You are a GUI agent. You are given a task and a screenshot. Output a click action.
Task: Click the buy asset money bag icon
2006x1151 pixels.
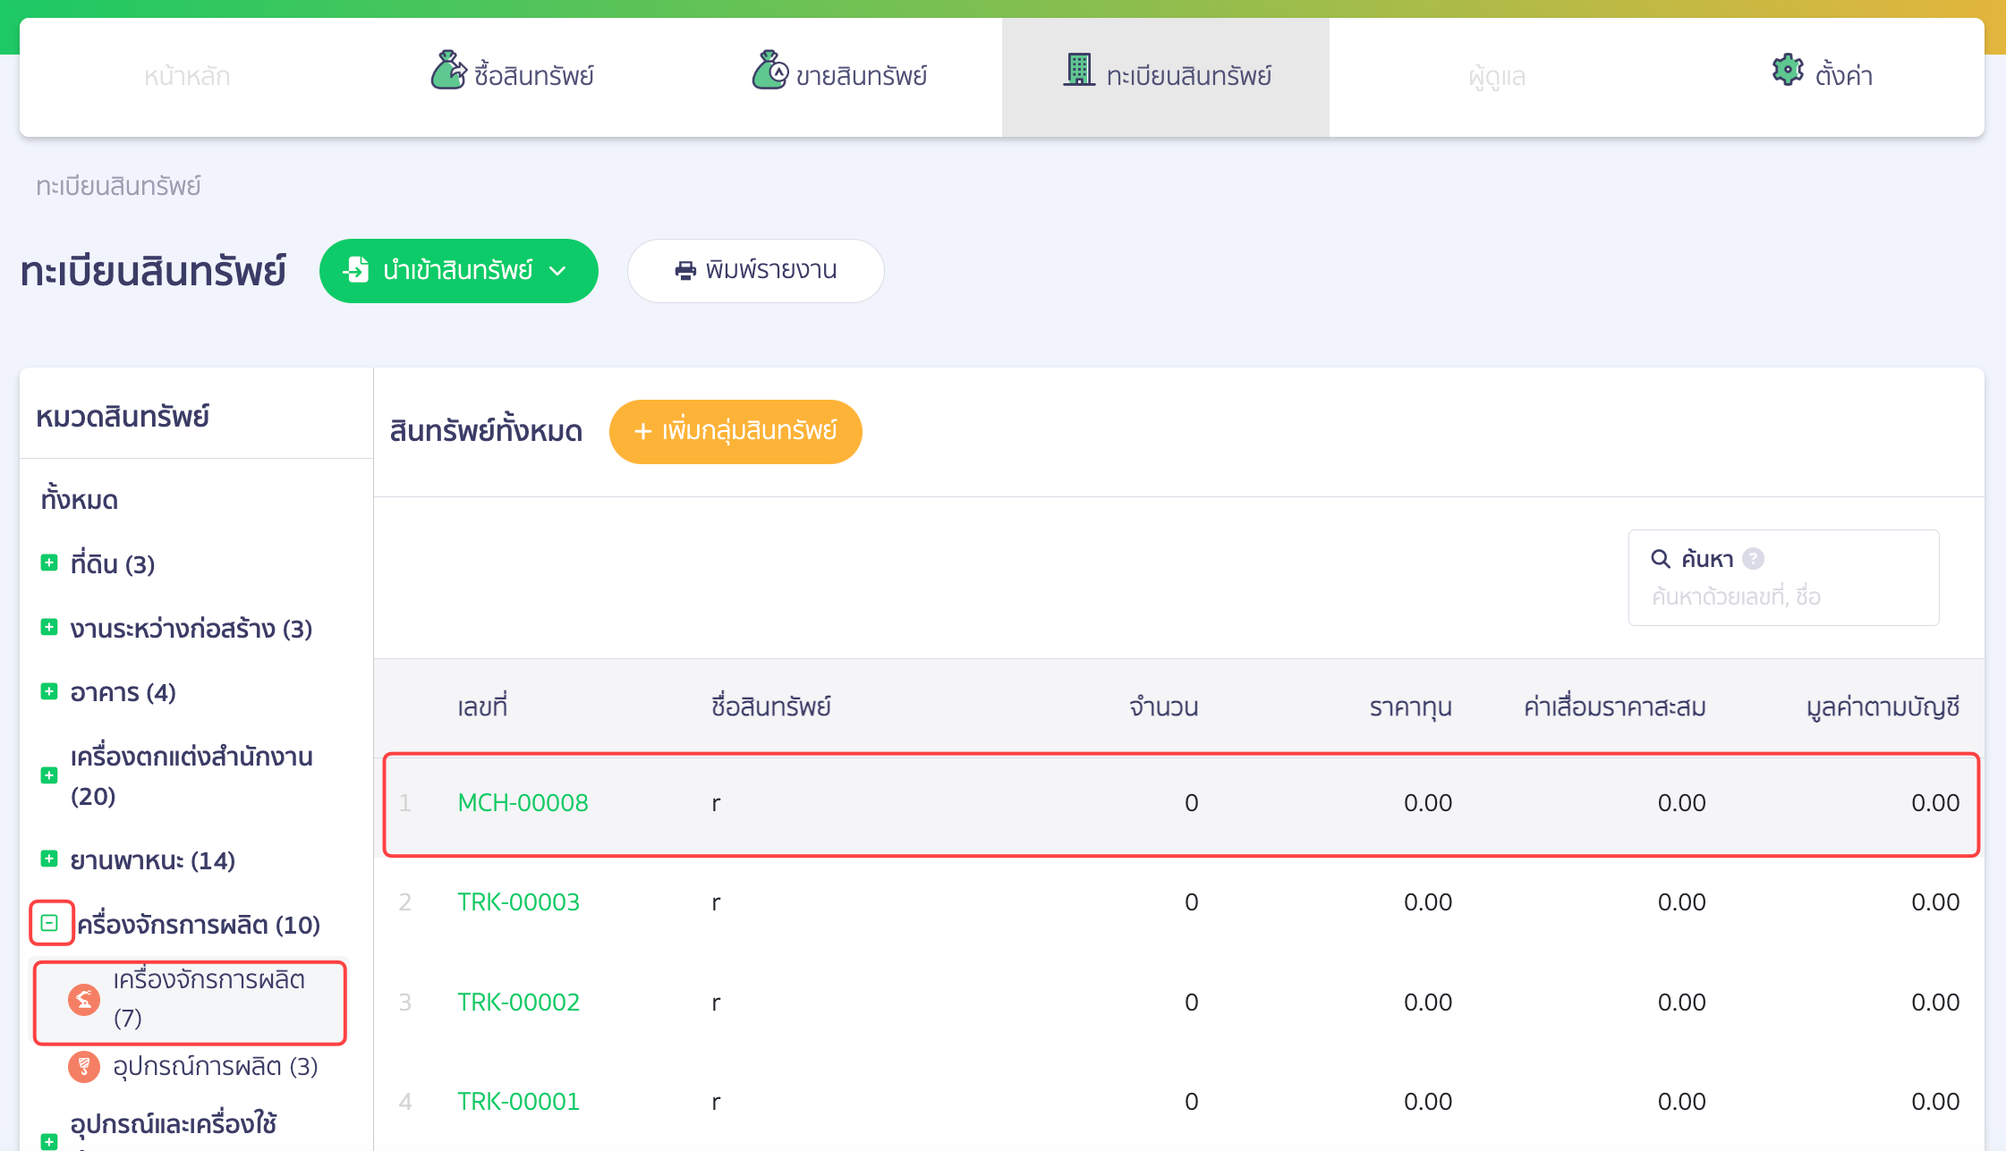448,71
